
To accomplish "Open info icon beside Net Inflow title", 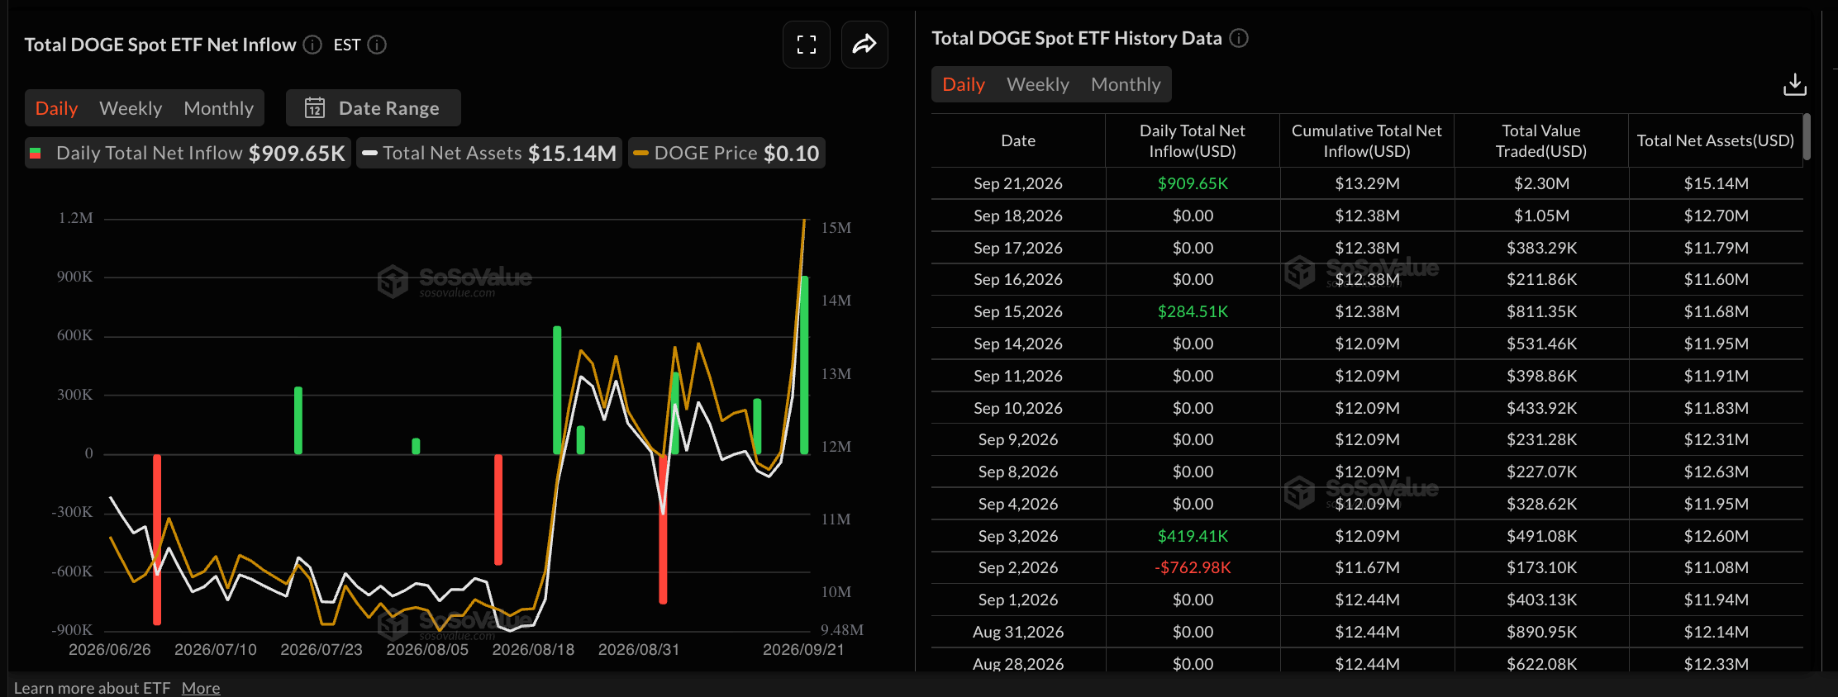I will [x=312, y=45].
